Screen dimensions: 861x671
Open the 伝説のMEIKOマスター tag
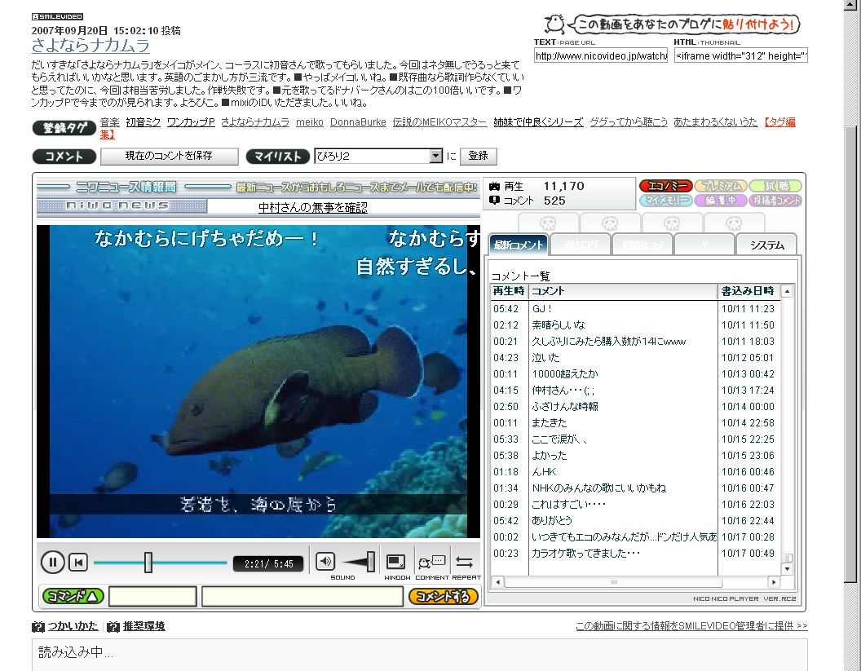click(439, 122)
